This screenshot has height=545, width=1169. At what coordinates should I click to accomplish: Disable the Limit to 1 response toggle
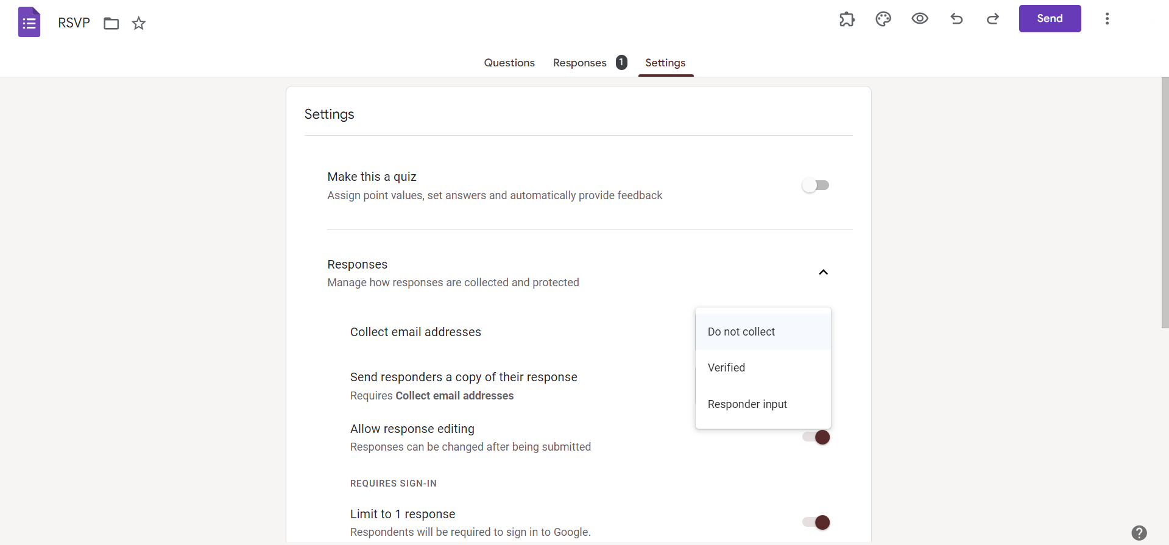816,522
